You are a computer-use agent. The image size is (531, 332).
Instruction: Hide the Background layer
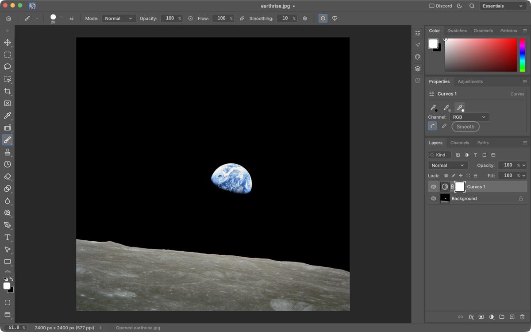[x=434, y=199]
